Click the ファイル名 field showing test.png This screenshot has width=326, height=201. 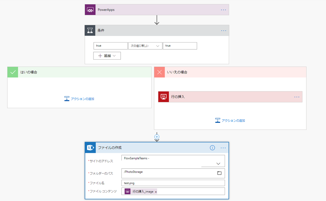173,183
